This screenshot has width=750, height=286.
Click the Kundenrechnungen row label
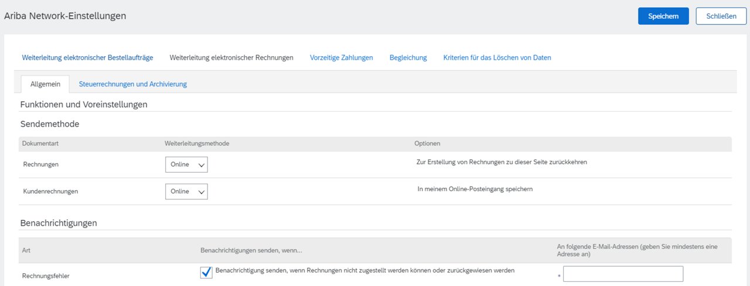(x=50, y=191)
